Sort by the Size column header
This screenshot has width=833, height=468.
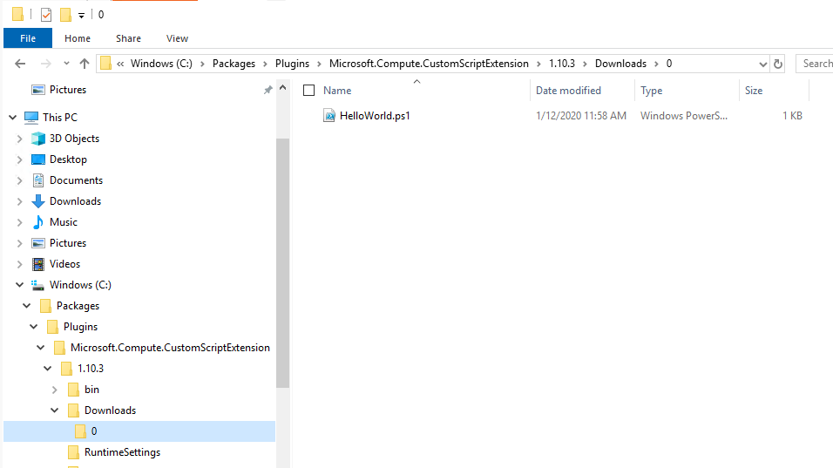tap(754, 91)
